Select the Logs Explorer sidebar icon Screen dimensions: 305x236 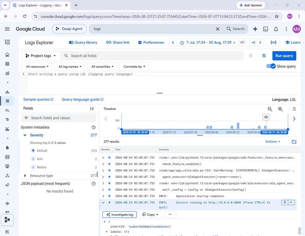coord(7,101)
